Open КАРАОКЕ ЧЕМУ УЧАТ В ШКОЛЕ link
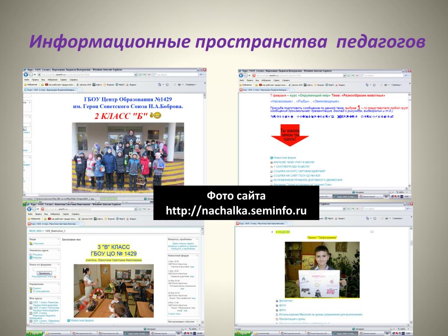 tap(294, 162)
